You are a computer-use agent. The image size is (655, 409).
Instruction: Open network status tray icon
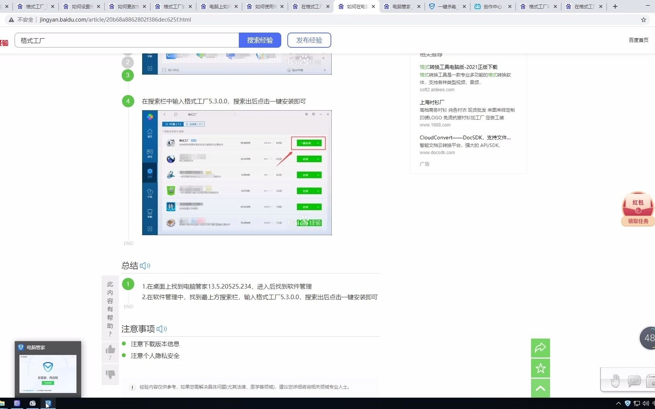click(637, 403)
